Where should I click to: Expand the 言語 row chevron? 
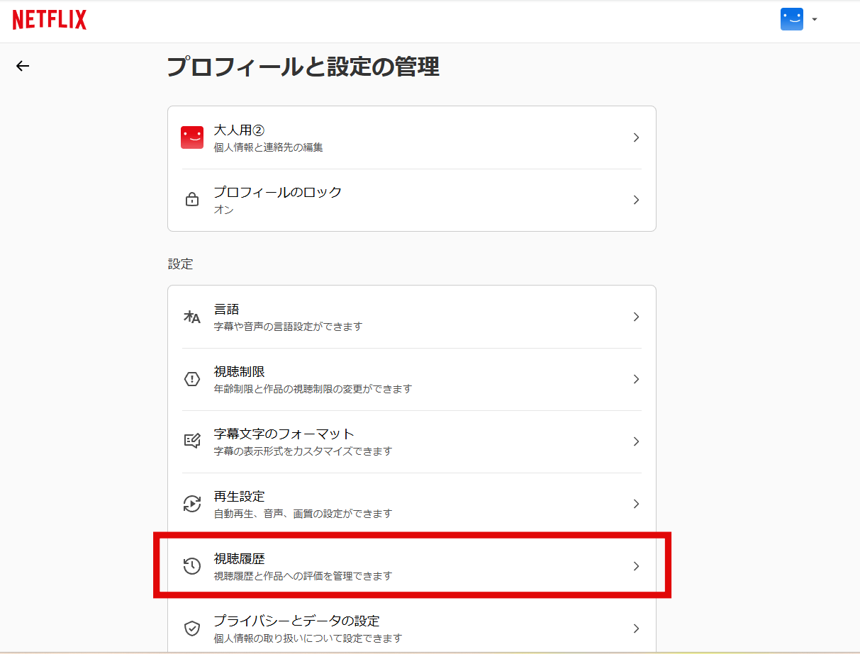636,317
